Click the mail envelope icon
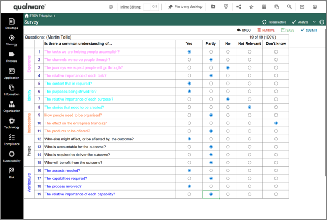Viewport: 327px width, 220px height. point(302,7)
